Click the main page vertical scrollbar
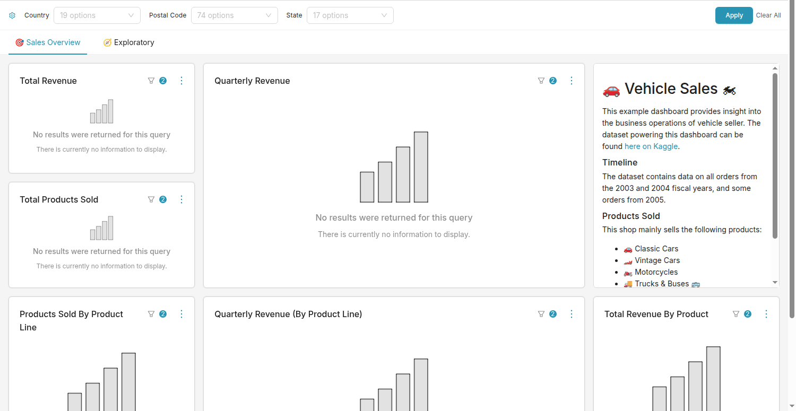 click(792, 159)
